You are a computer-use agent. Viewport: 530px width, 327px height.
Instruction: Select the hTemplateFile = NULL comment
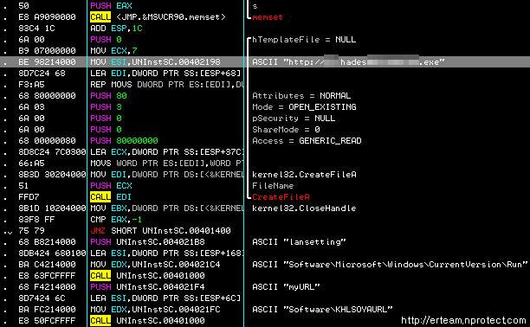click(304, 40)
